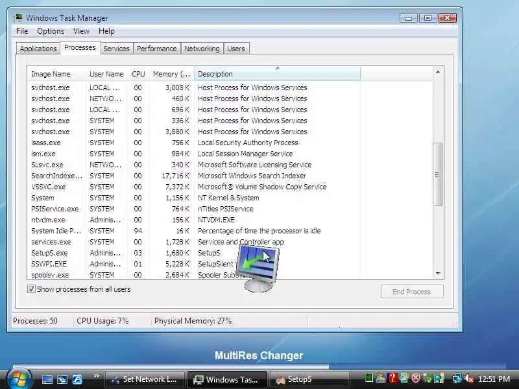This screenshot has width=519, height=389.
Task: Sort by CPU column header
Action: pyautogui.click(x=138, y=74)
